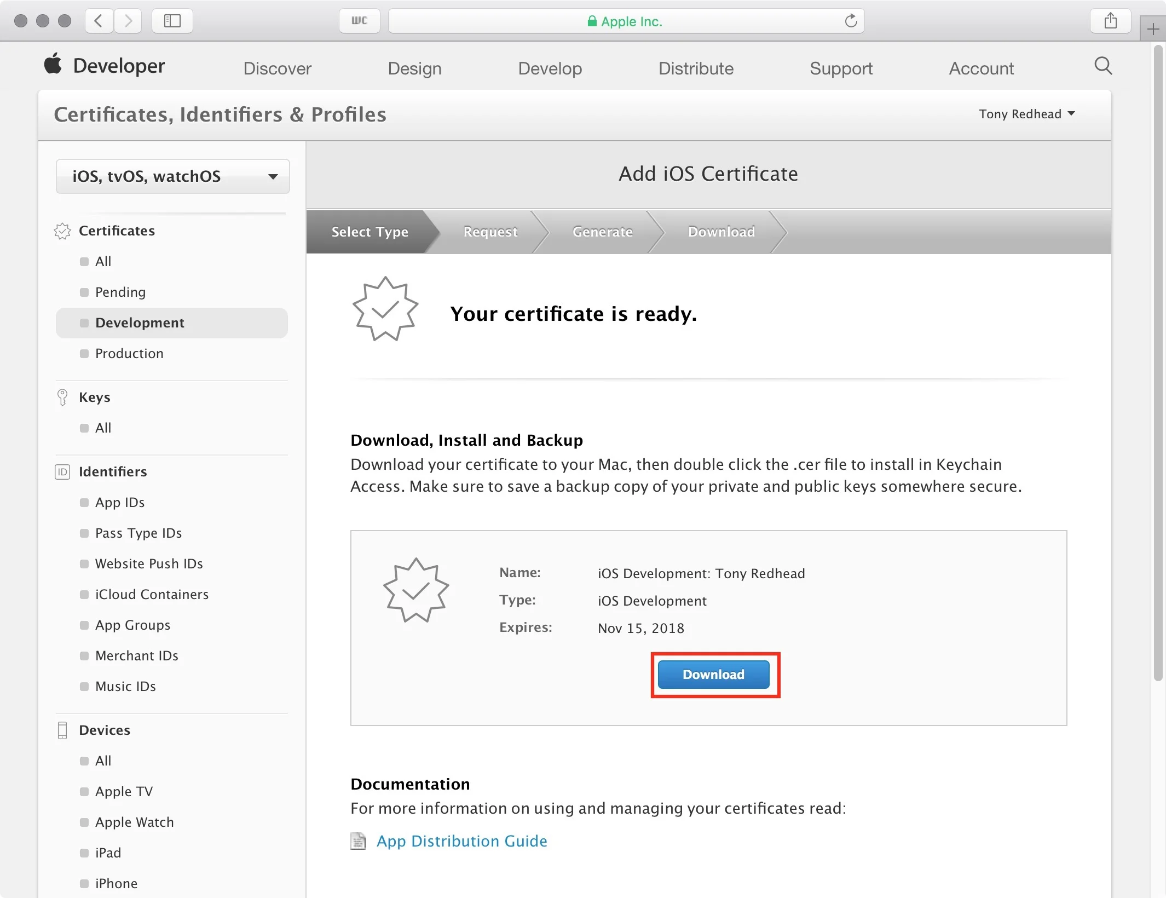This screenshot has width=1166, height=898.
Task: Open the App Distribution Guide link
Action: (461, 841)
